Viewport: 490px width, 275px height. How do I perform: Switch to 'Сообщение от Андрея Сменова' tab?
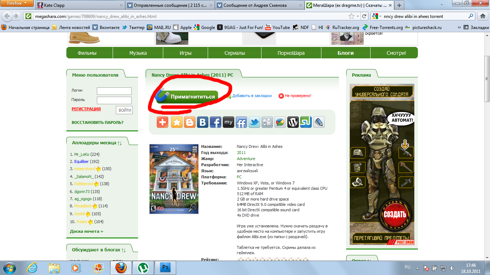260,5
